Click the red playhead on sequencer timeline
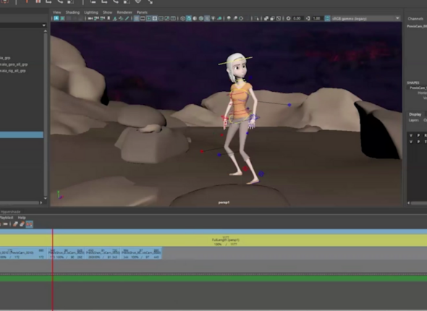 pyautogui.click(x=53, y=269)
